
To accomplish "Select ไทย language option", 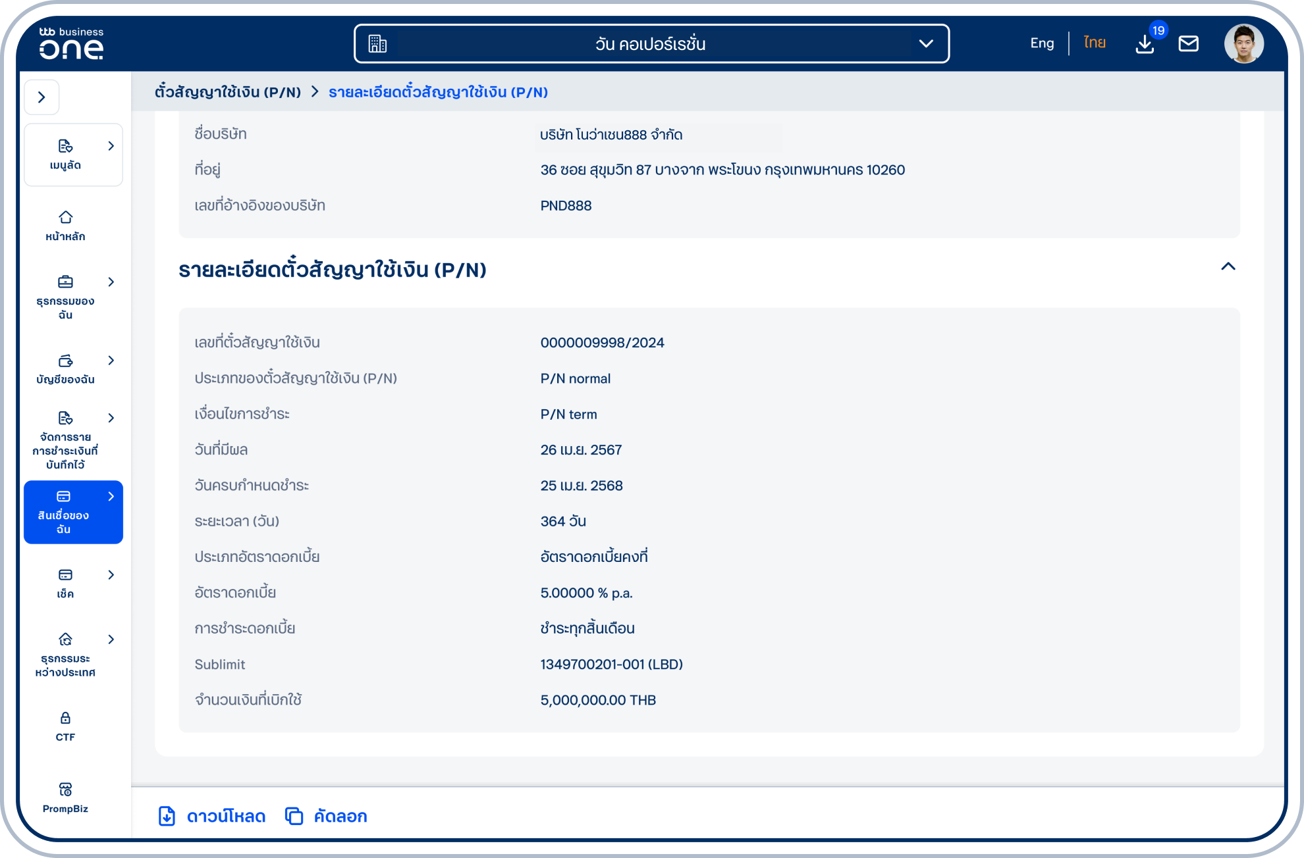I will 1093,43.
